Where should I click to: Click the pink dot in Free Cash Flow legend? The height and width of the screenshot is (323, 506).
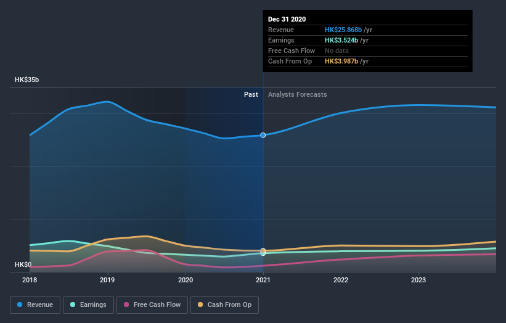[126, 305]
